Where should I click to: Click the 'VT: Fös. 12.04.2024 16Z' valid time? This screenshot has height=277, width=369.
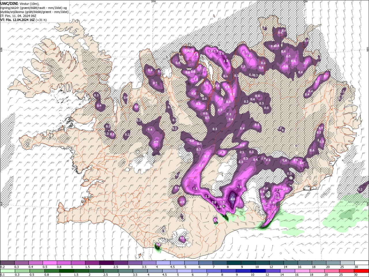point(18,20)
